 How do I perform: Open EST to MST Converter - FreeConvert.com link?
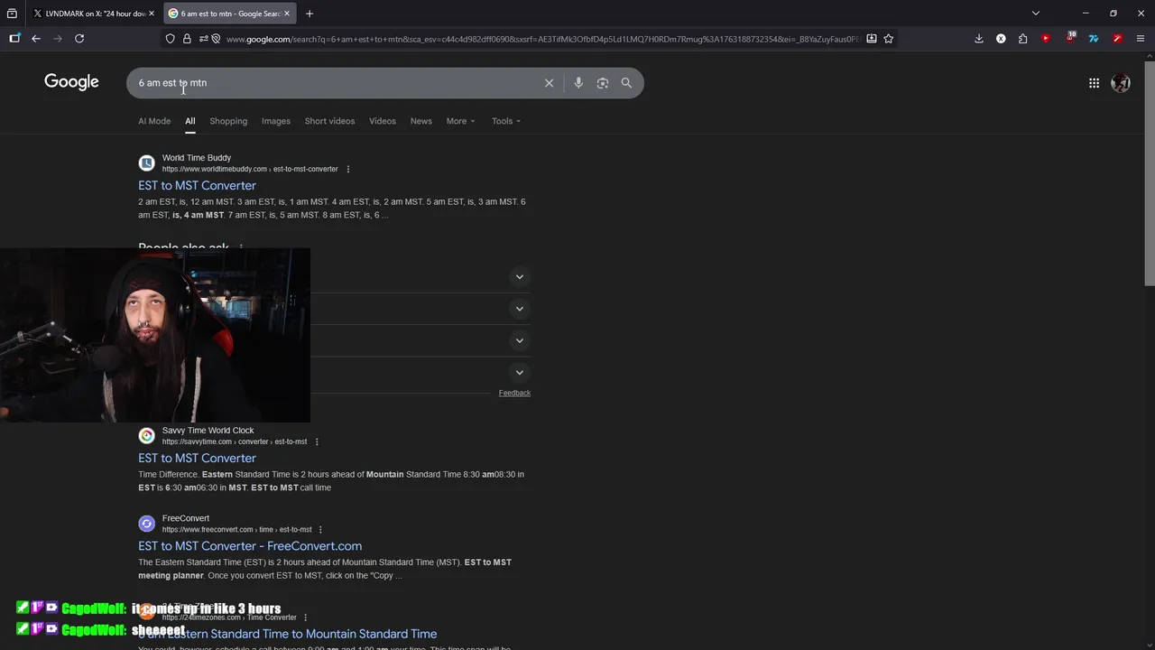(250, 546)
